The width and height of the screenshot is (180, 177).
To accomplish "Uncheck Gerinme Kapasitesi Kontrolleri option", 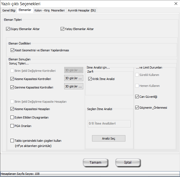I will pyautogui.click(x=12, y=87).
